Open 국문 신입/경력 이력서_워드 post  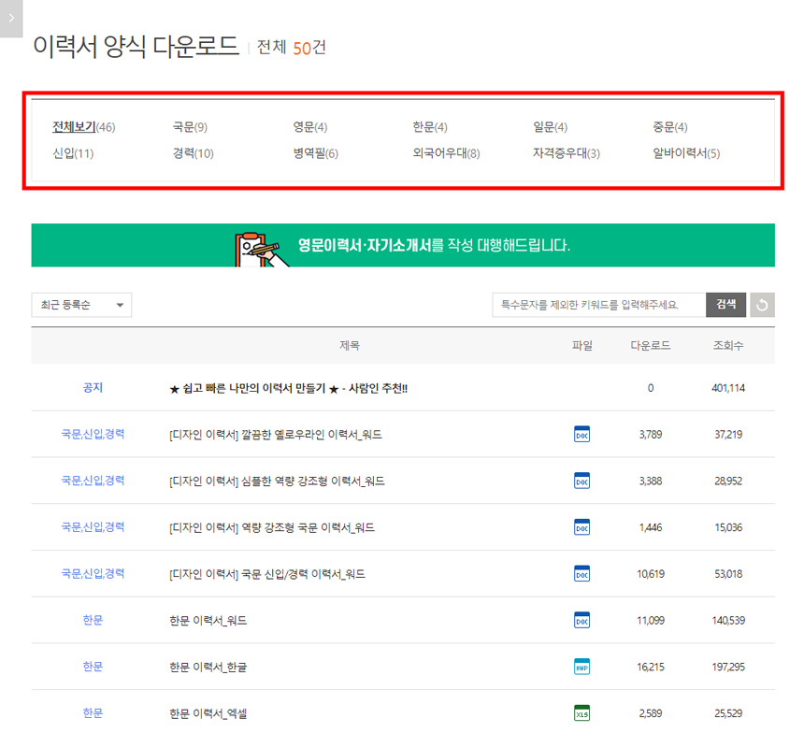[x=267, y=574]
